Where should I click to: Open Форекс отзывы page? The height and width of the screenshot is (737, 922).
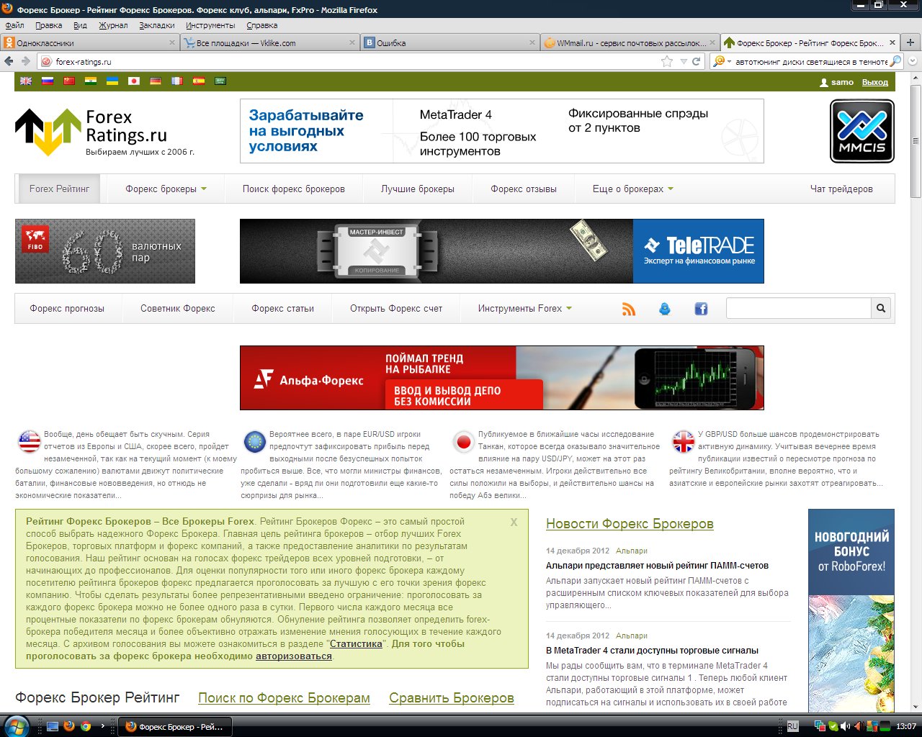(524, 189)
